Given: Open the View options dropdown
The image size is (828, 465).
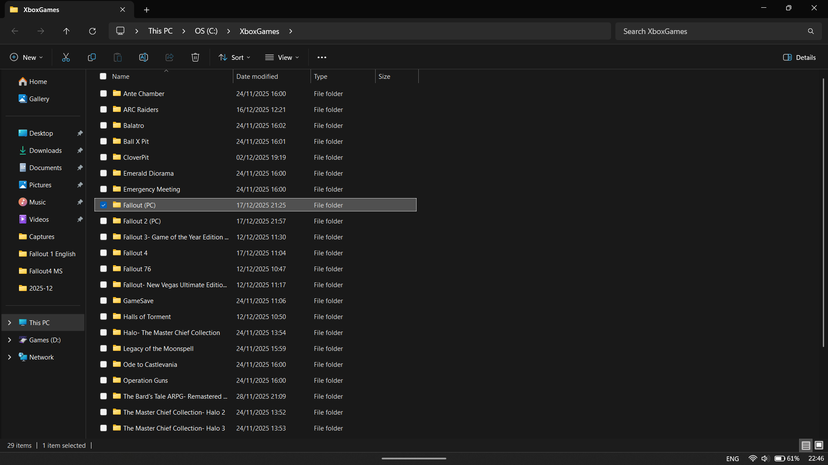Looking at the screenshot, I should 282,57.
